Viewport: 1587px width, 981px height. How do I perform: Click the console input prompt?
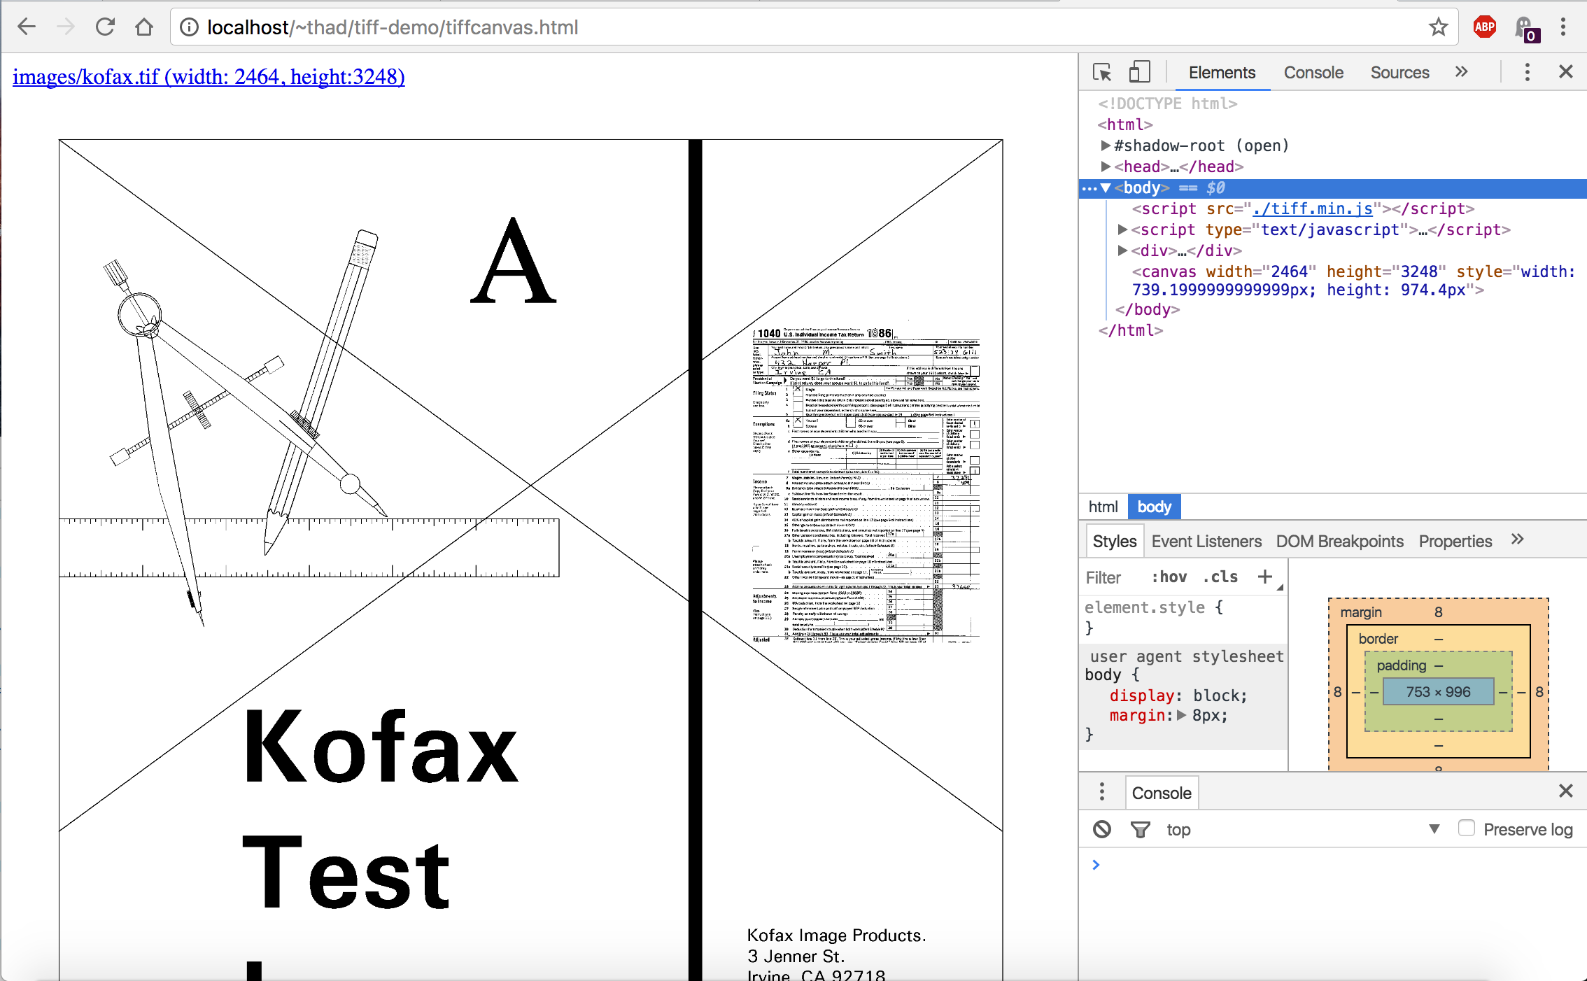(1336, 865)
